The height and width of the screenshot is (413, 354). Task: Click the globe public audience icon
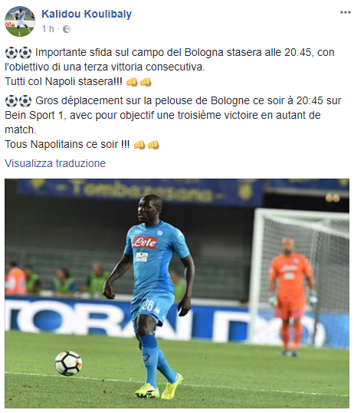click(x=67, y=29)
